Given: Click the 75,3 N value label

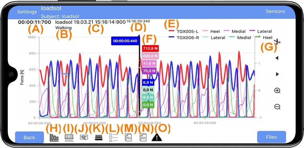Looking at the screenshot, I should point(149,70).
